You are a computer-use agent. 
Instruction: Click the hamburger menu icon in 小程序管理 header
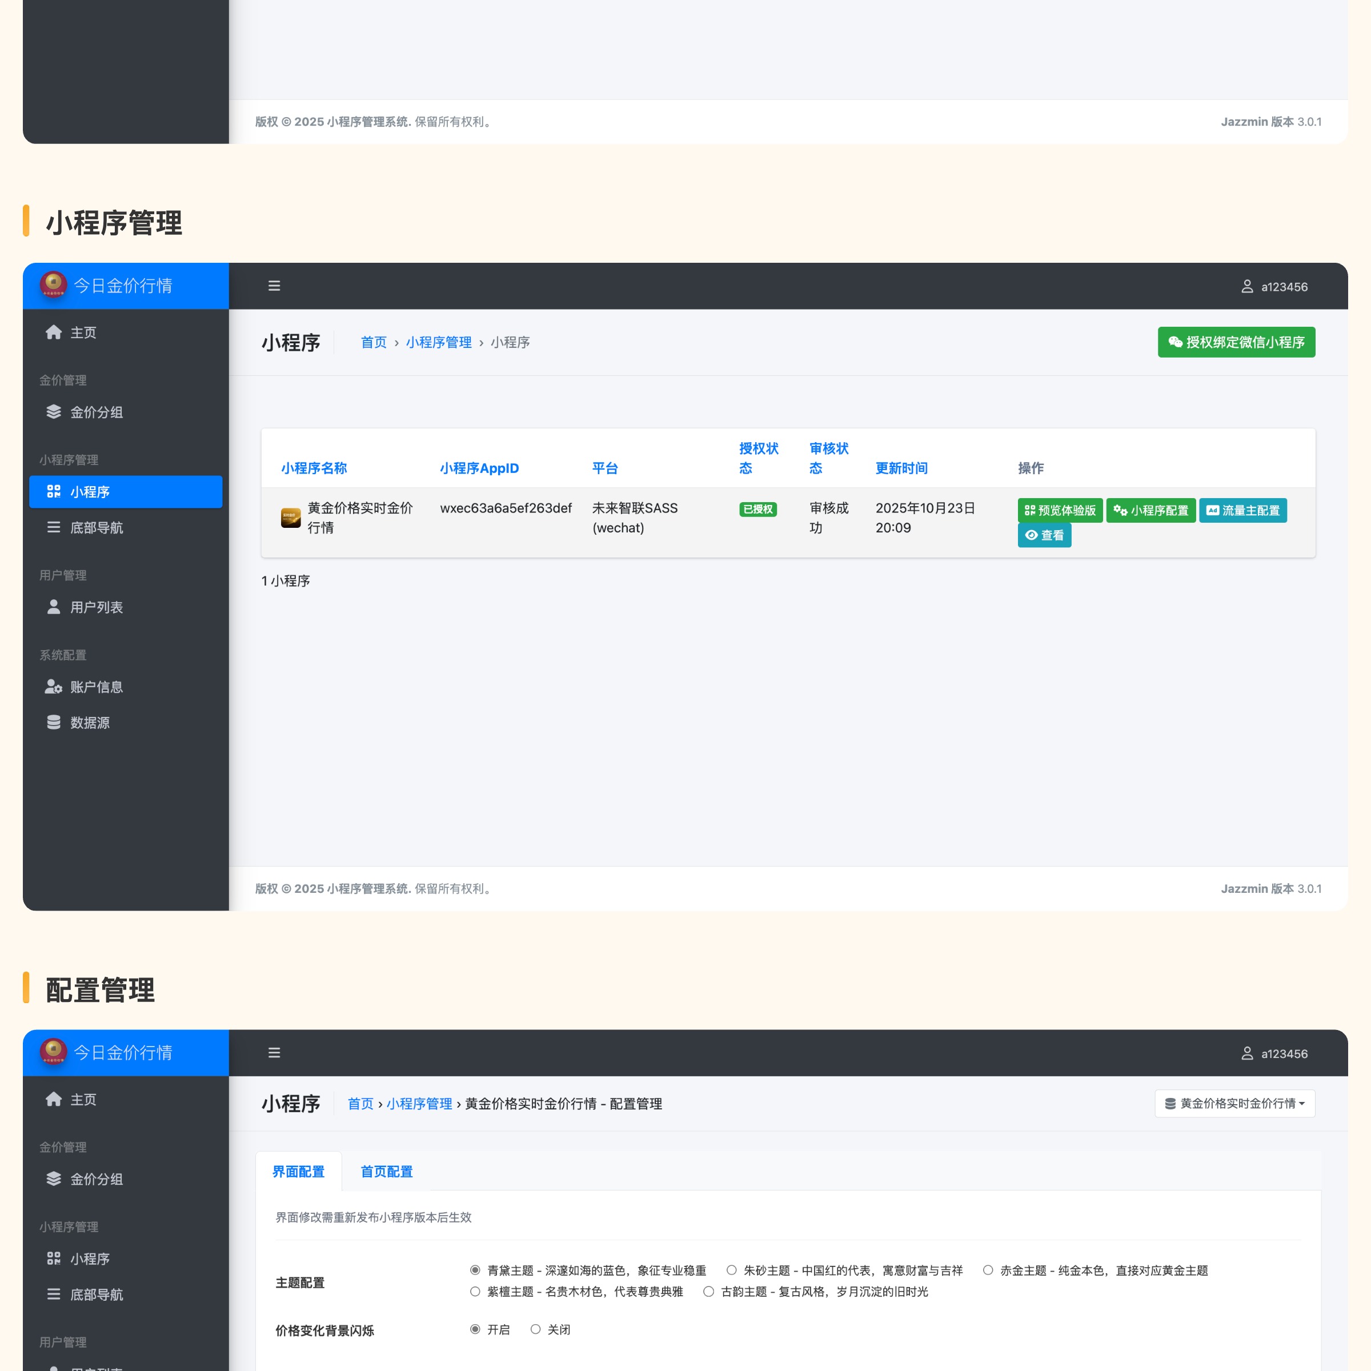tap(274, 286)
